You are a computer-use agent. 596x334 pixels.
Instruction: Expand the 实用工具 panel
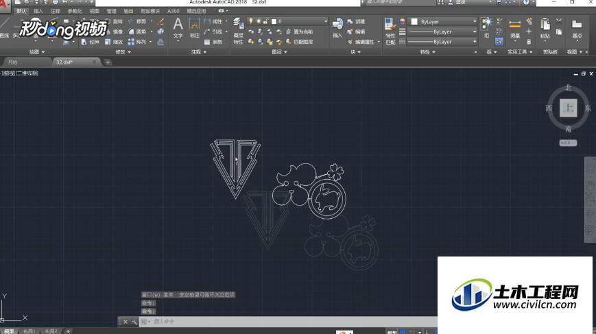click(x=520, y=51)
